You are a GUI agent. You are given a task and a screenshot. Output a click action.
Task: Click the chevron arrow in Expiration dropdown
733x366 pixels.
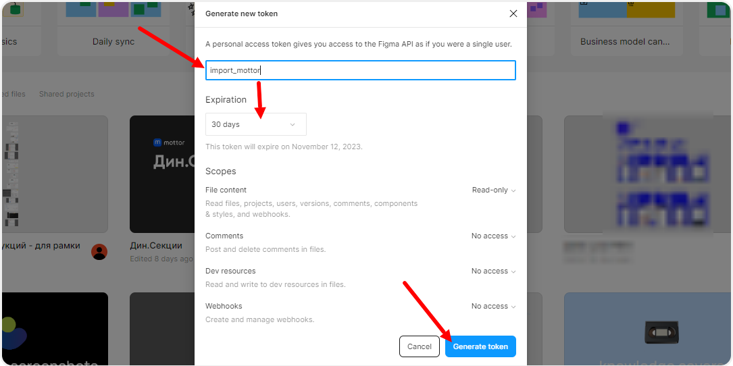tap(293, 124)
